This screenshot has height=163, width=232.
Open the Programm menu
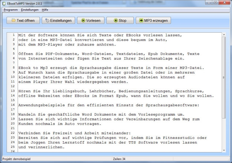coord(11,10)
